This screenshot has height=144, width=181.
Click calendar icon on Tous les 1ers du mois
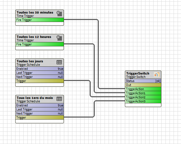pos(59,99)
